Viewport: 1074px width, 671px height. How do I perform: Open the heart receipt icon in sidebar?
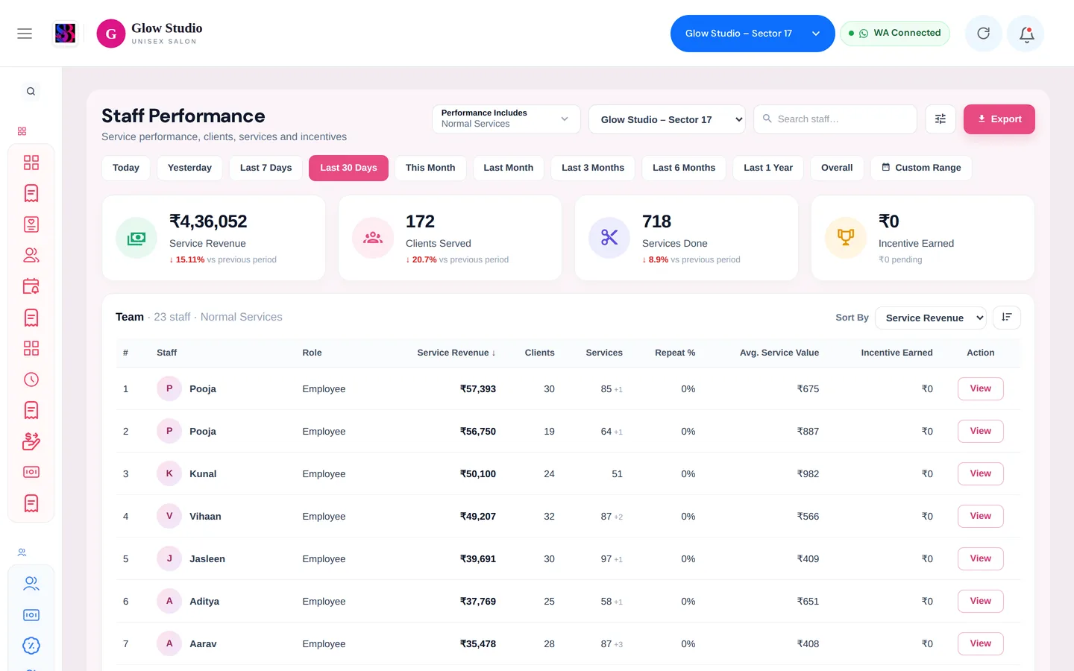[x=31, y=224]
